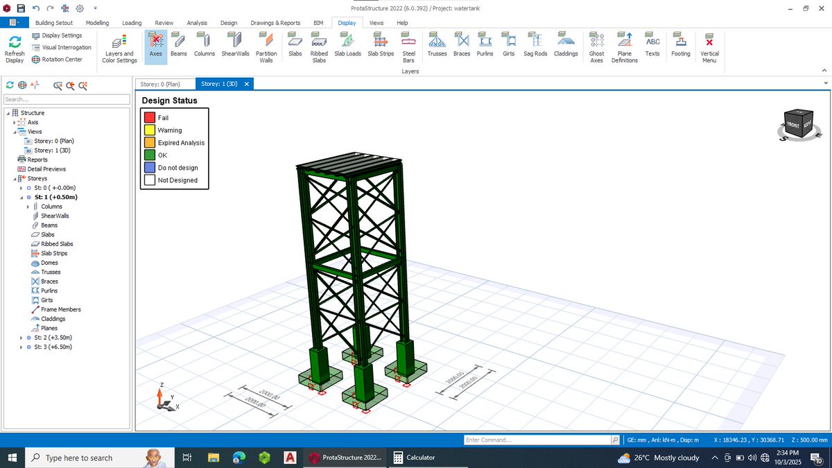Toggle Beams layer visibility

point(179,47)
